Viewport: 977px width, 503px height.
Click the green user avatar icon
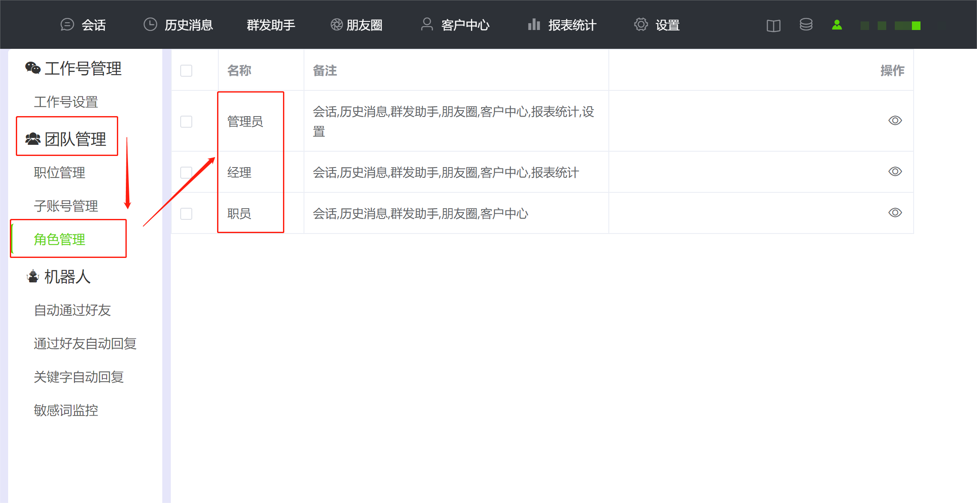[837, 25]
